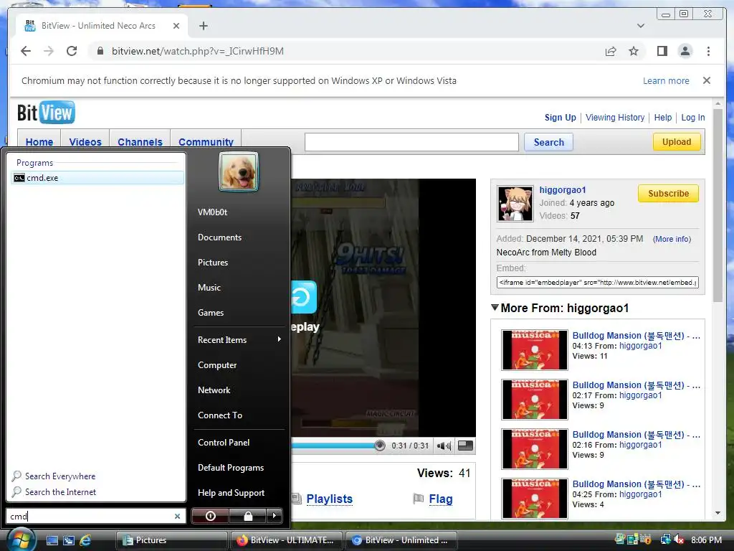Open the Chromium three-dot menu
734x551 pixels.
(x=708, y=51)
